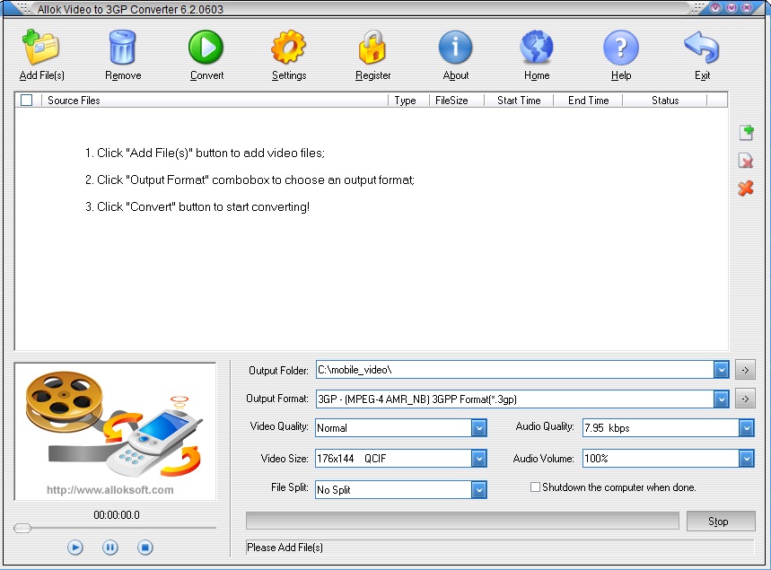Open the Video Quality dropdown

(x=479, y=428)
